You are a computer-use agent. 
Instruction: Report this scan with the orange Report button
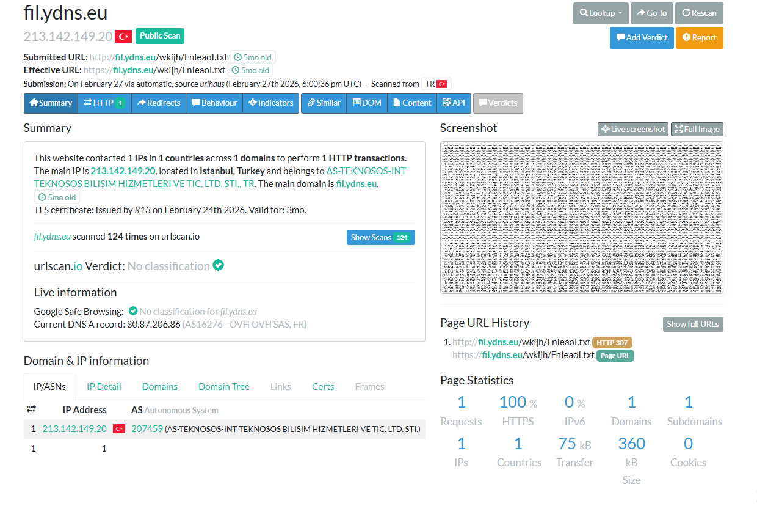click(x=699, y=37)
